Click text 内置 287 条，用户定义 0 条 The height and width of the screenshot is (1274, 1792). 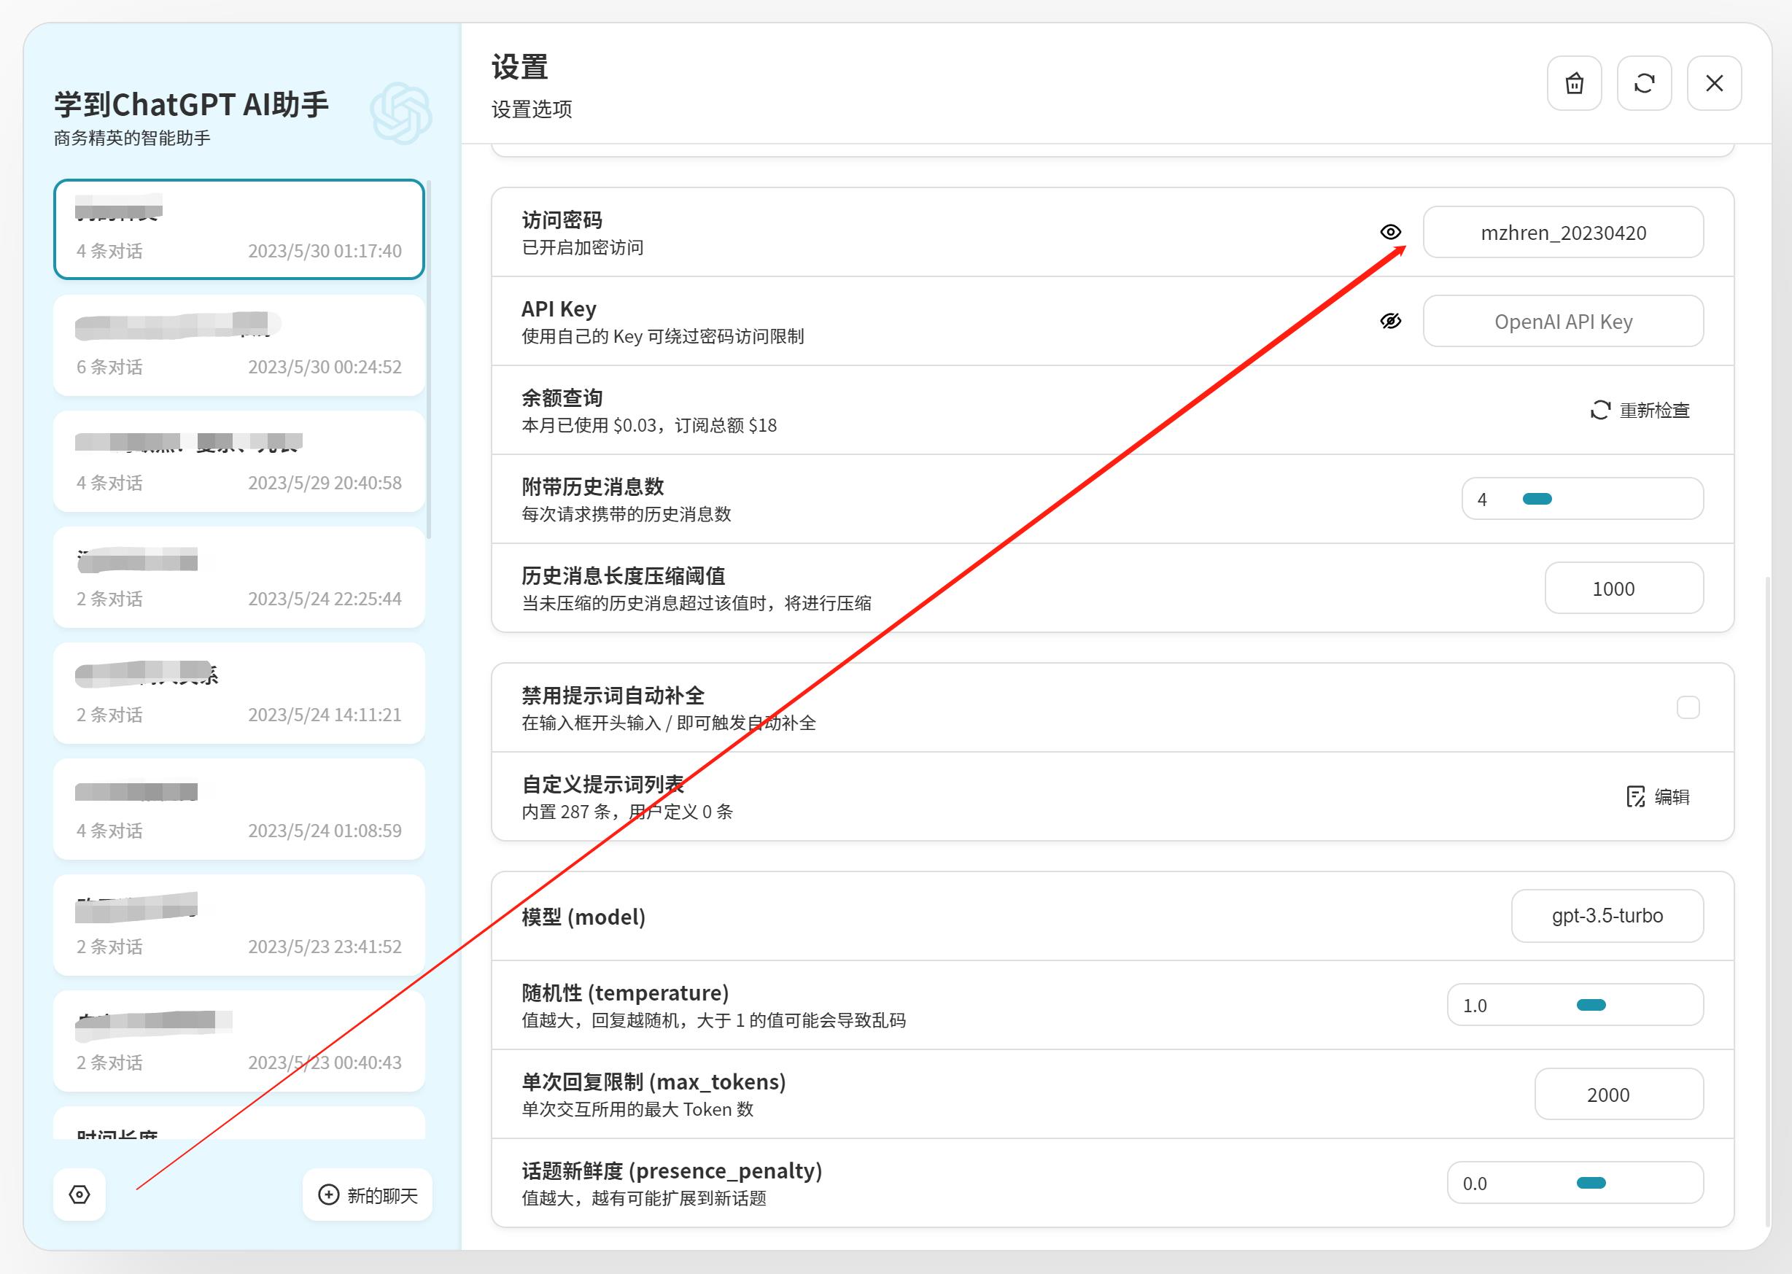[x=627, y=812]
